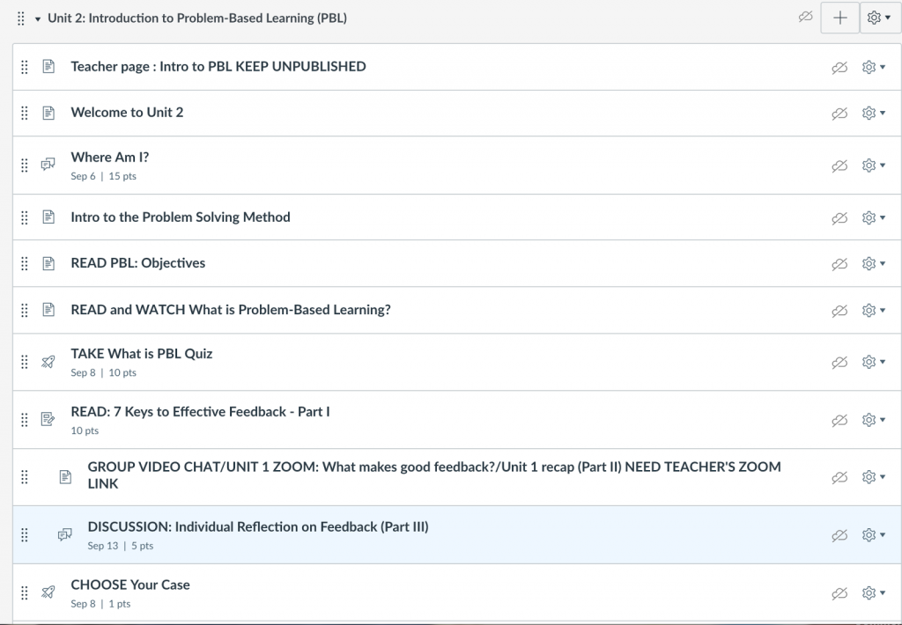The image size is (902, 625).
Task: Grab the drag handle for Welcome to Unit 2
Action: pos(24,114)
